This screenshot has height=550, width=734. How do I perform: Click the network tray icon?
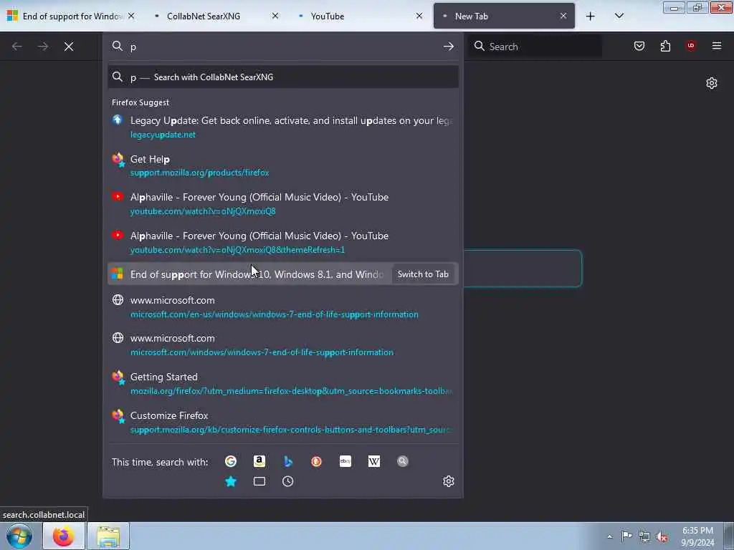point(644,536)
